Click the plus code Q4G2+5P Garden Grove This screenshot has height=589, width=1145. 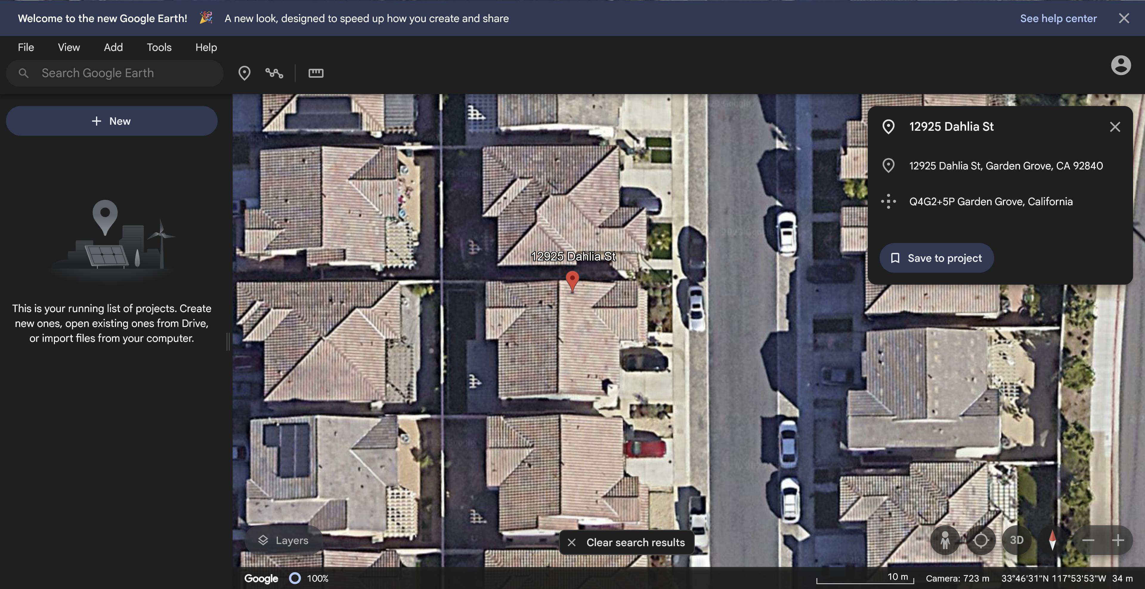pos(991,202)
